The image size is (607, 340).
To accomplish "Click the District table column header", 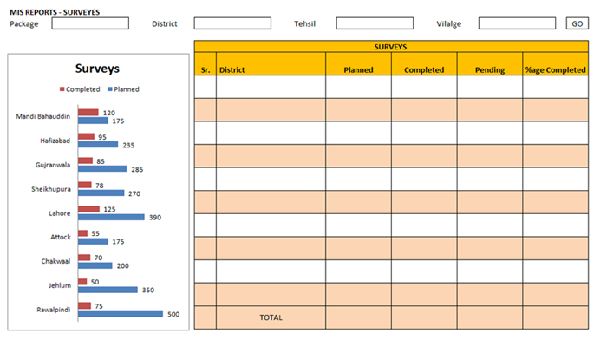I will (x=271, y=64).
